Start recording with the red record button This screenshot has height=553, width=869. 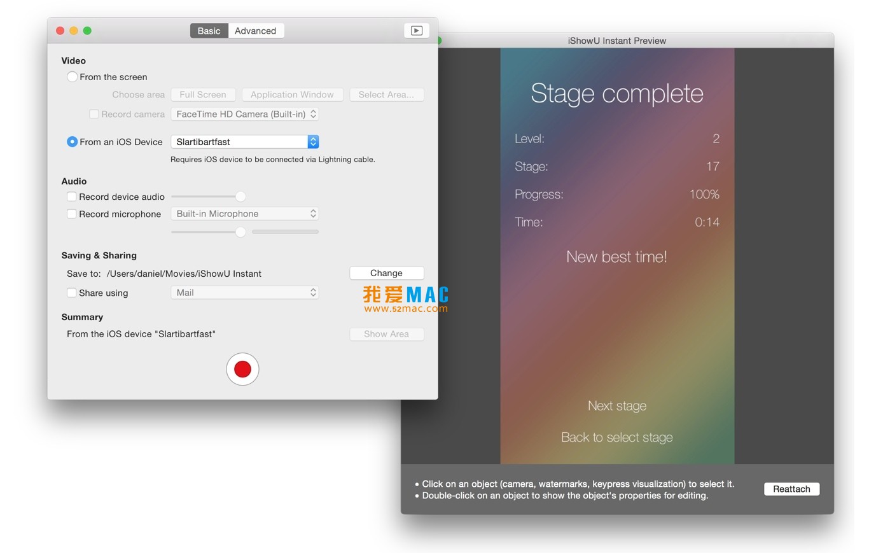[242, 369]
